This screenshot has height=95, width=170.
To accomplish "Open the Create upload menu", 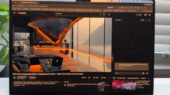I will (139, 15).
